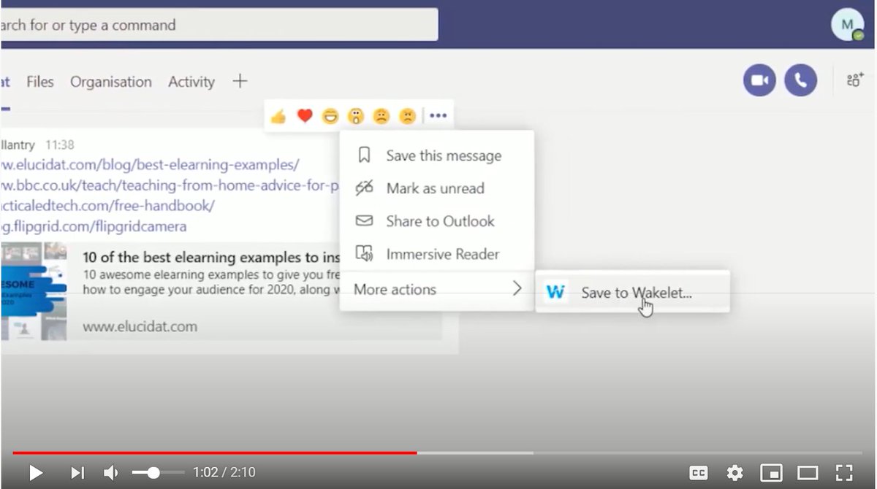Click the Wakelet W logo icon
877x489 pixels.
[555, 292]
